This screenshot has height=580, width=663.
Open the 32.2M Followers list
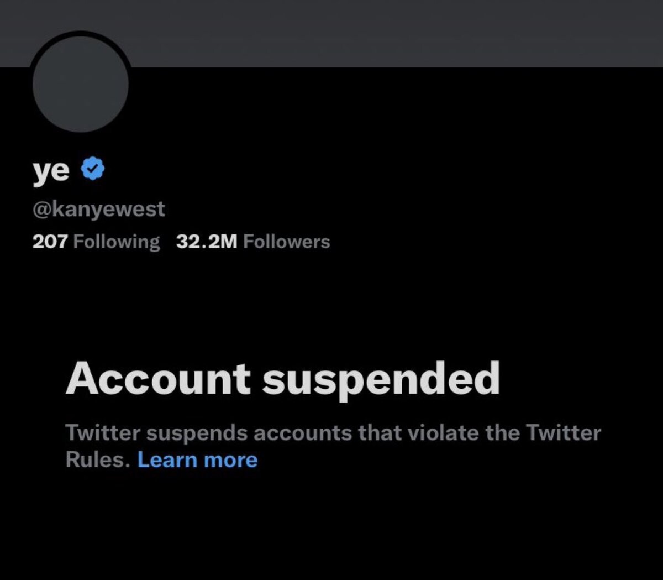[253, 242]
